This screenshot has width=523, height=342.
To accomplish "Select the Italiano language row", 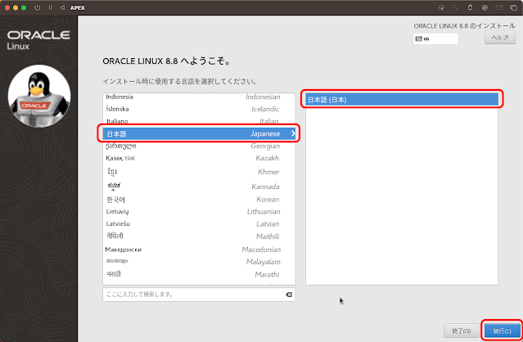I will tap(199, 121).
